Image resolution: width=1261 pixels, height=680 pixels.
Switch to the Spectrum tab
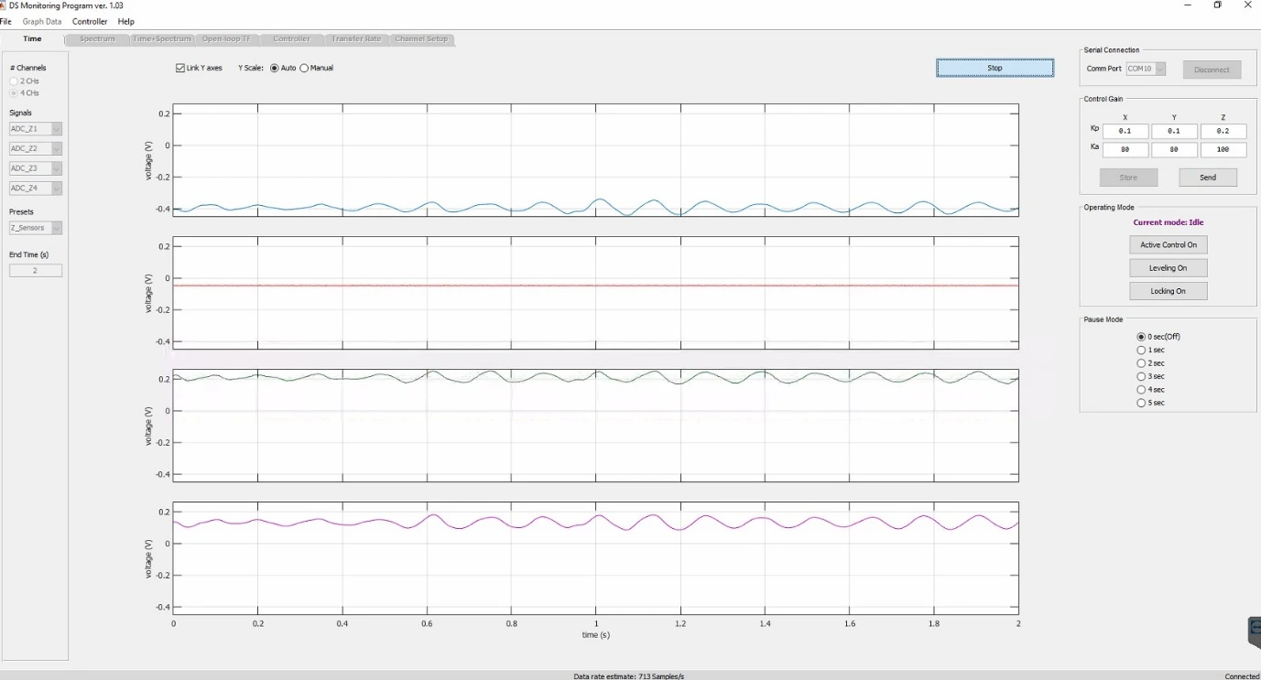(97, 39)
